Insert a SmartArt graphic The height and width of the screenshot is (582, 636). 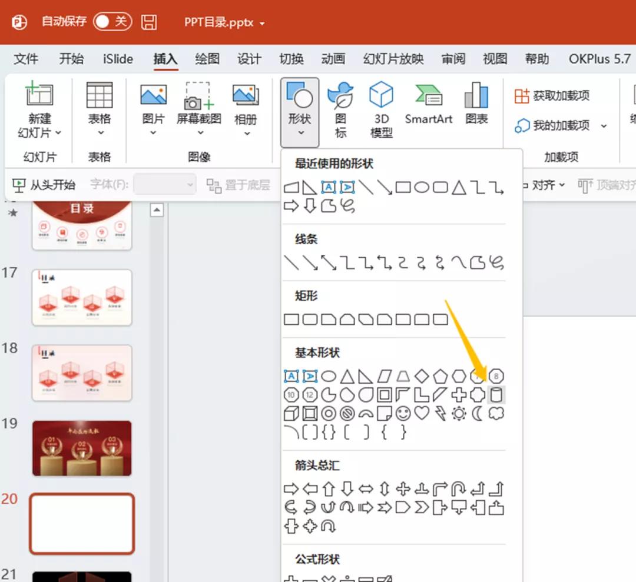click(x=428, y=104)
